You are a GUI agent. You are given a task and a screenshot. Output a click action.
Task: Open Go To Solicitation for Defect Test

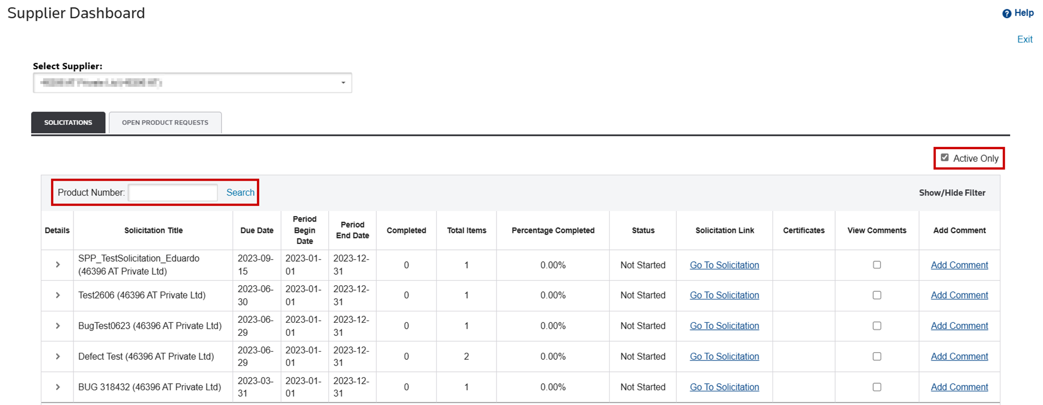coord(724,357)
